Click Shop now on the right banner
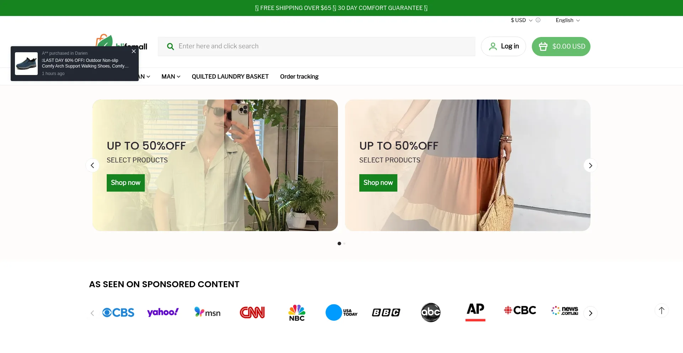Image resolution: width=683 pixels, height=353 pixels. [378, 183]
